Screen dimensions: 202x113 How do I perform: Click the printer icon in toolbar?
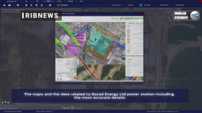click(50, 5)
